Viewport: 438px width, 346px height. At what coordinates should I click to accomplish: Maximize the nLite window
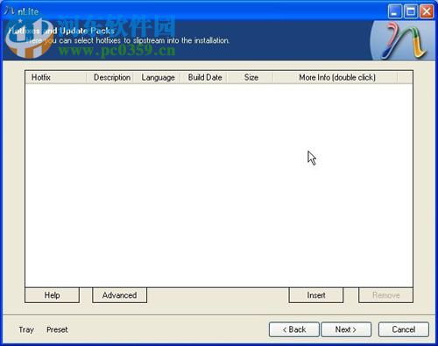coord(411,12)
